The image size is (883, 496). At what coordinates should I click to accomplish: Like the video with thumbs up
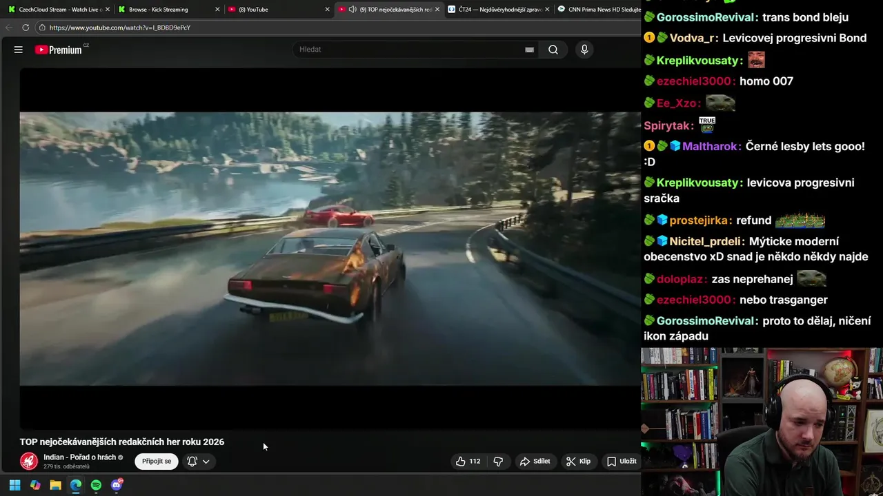click(x=468, y=462)
